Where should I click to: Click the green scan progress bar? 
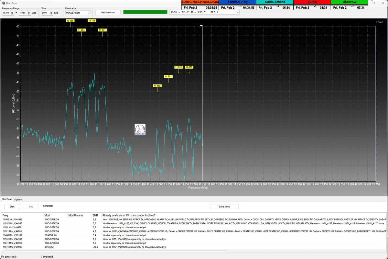[x=145, y=12]
